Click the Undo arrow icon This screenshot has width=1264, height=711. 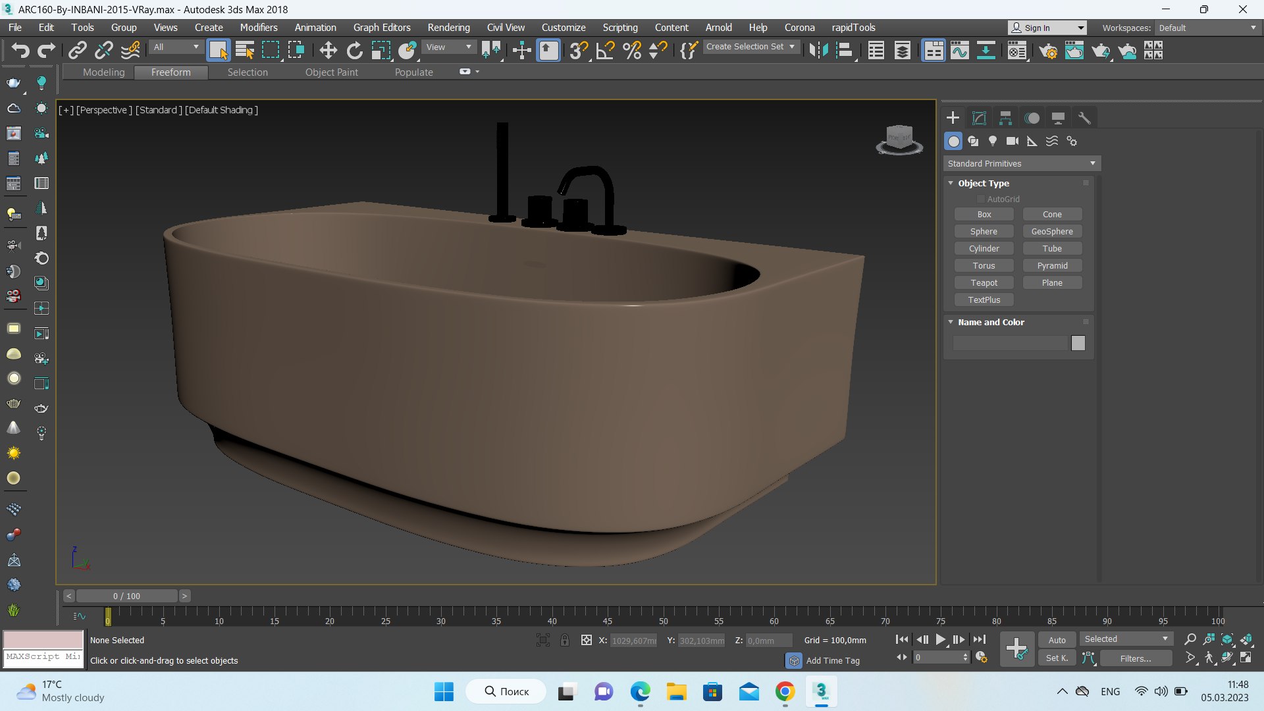20,50
